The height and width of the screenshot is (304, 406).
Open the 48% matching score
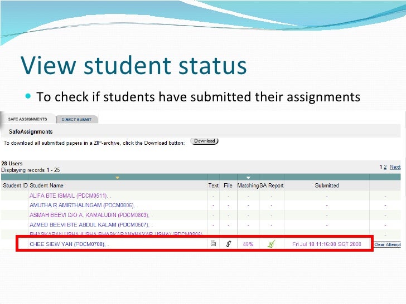248,244
